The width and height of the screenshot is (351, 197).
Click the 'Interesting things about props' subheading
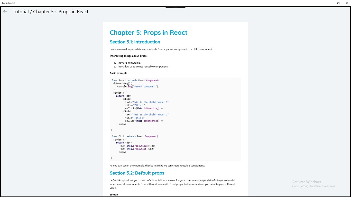128,56
